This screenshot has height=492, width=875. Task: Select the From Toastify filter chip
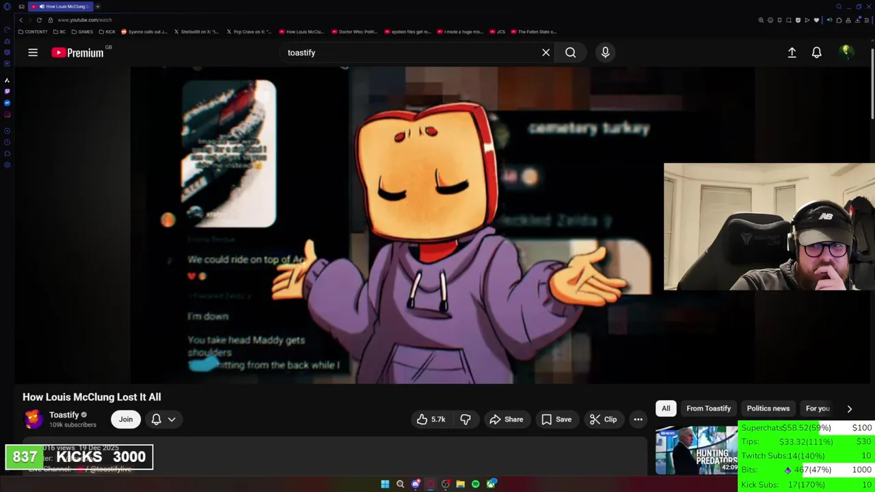(708, 409)
